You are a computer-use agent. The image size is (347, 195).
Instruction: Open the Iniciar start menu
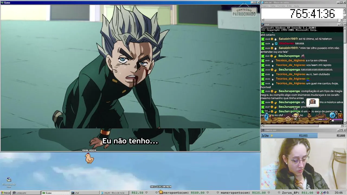point(5,193)
